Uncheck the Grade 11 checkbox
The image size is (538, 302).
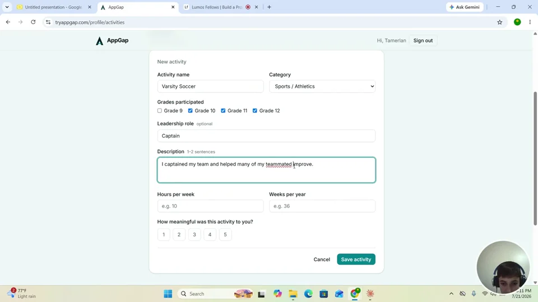[x=223, y=111]
